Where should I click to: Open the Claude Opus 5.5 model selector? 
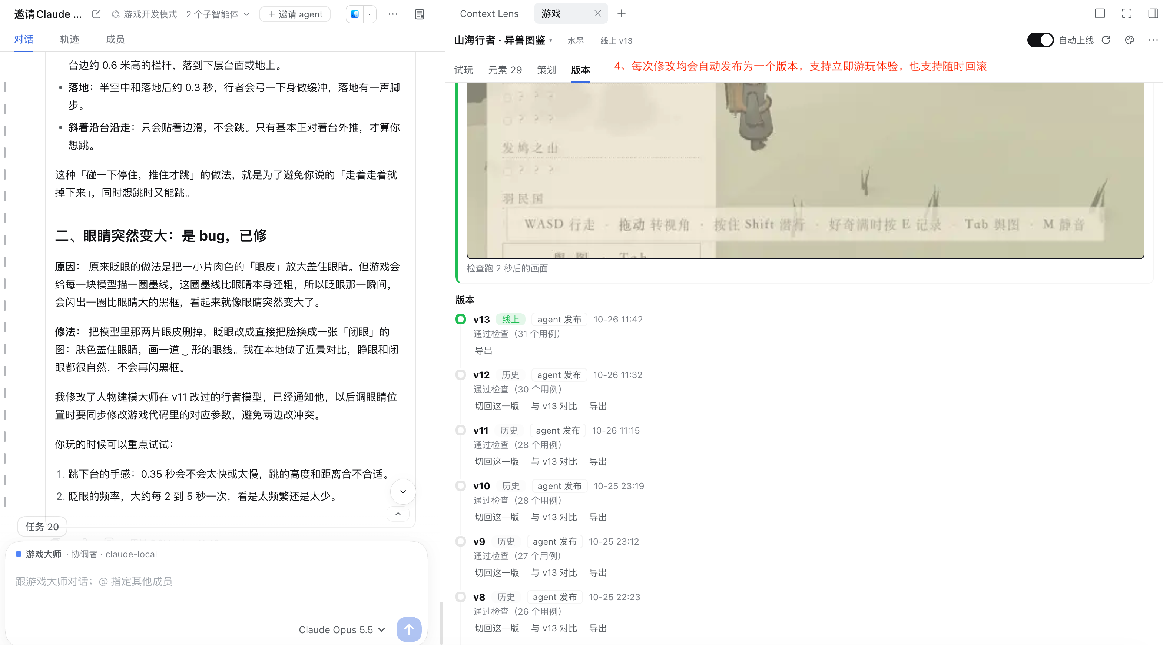click(342, 629)
